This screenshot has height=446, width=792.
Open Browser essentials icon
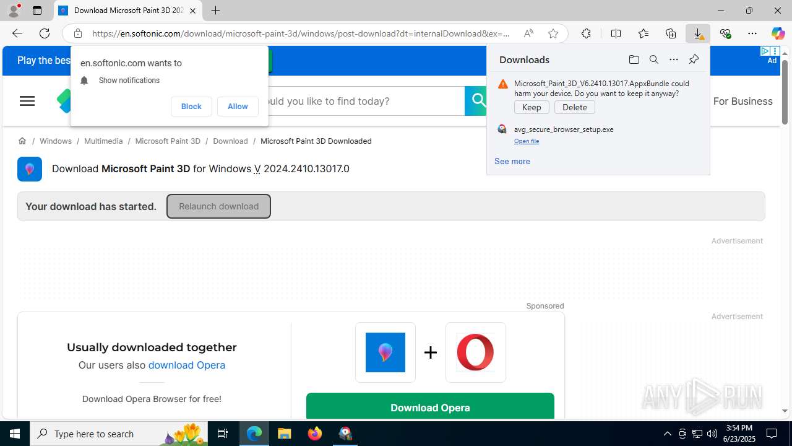[725, 33]
